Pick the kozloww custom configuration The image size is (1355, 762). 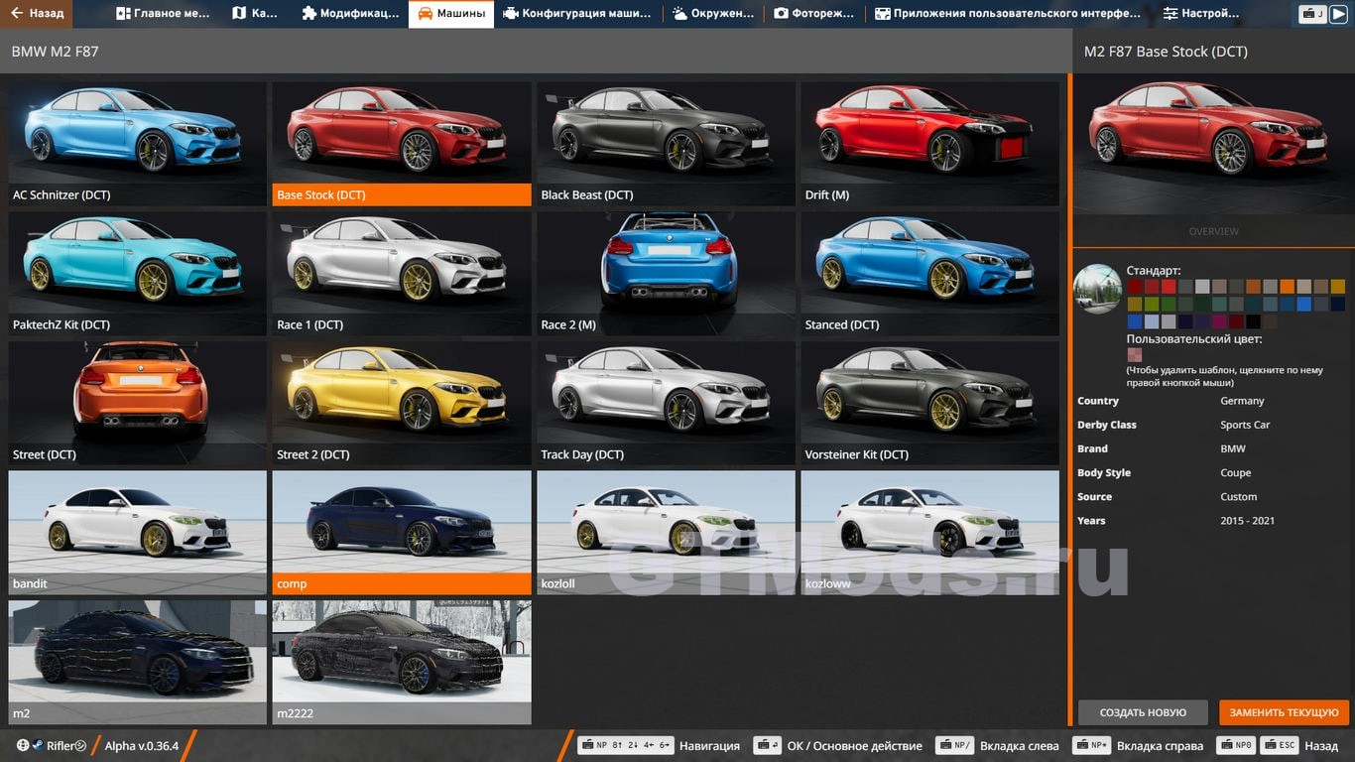(930, 533)
